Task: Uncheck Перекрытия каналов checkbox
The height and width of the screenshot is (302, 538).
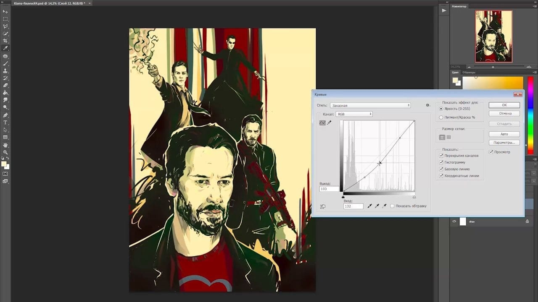Action: (441, 156)
